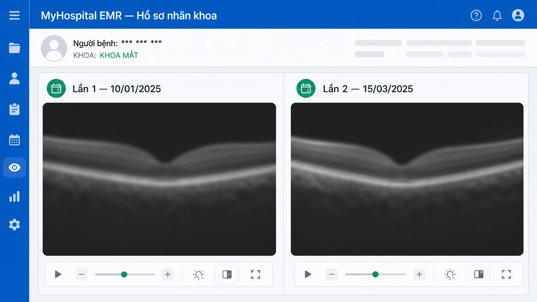Open the clipboard notes icon in sidebar
Screen dimensions: 537x302
pos(14,109)
